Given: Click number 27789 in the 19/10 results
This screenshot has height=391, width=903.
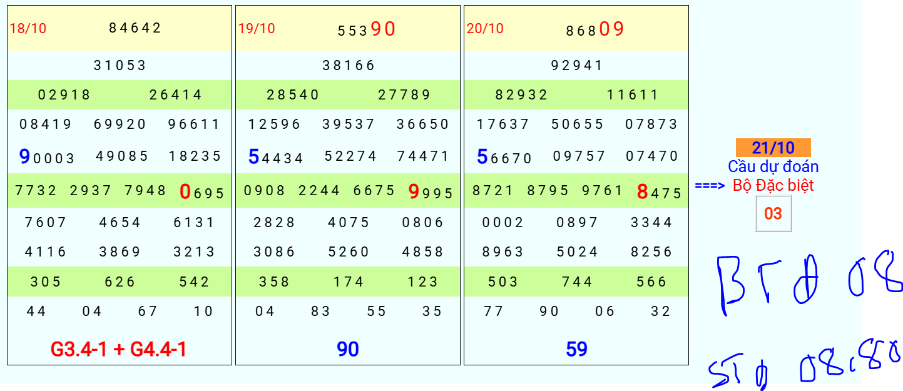Looking at the screenshot, I should [x=404, y=95].
